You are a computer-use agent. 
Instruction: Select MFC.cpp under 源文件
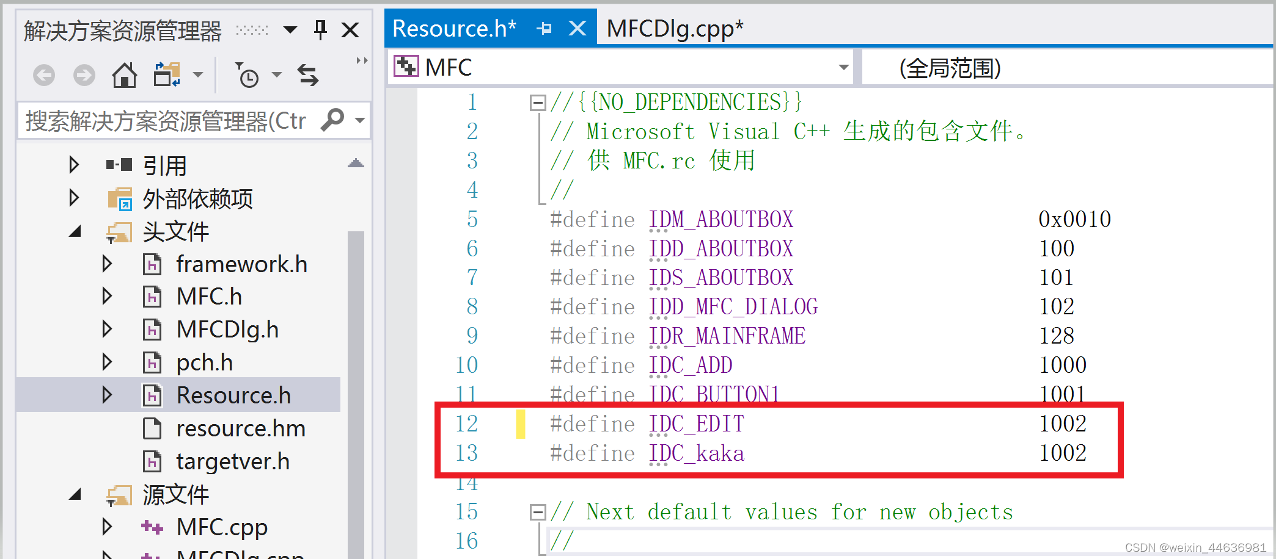coord(222,526)
